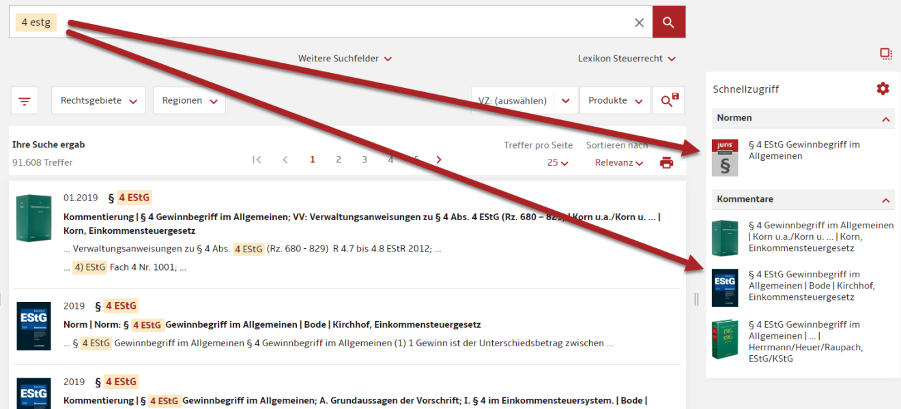
Task: Expand Weitere Suchfelder options
Action: [x=345, y=59]
